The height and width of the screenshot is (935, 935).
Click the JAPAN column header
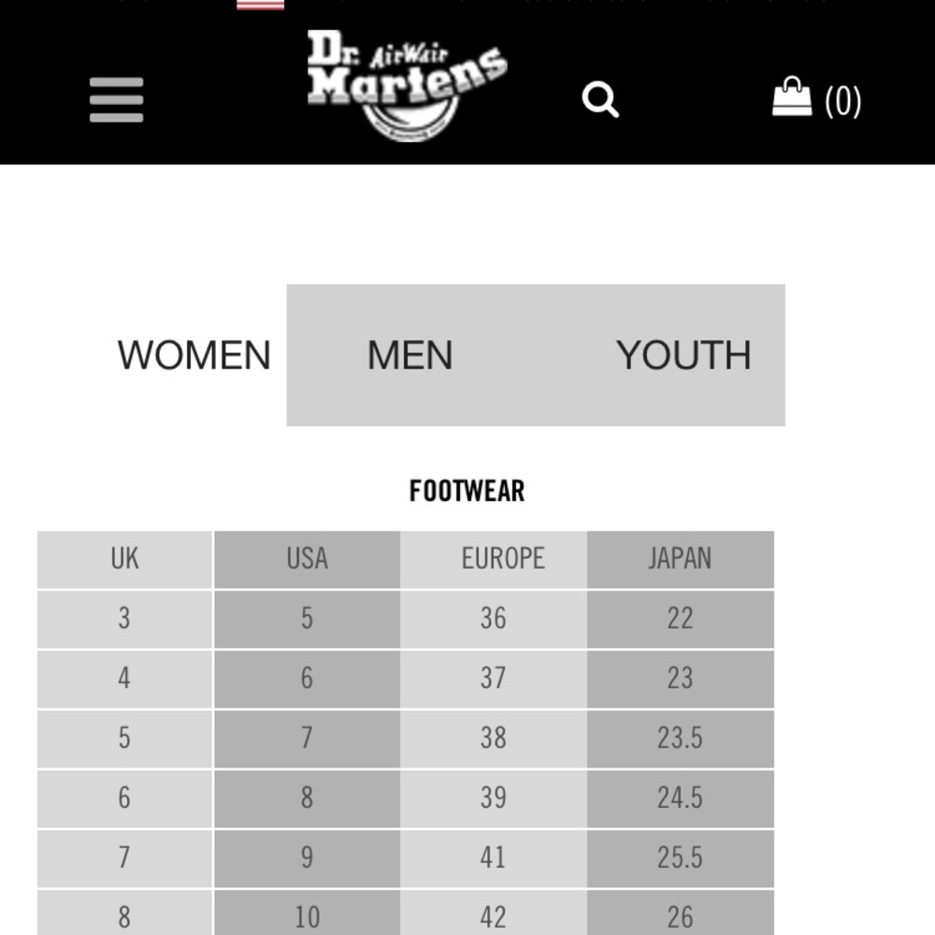(681, 559)
